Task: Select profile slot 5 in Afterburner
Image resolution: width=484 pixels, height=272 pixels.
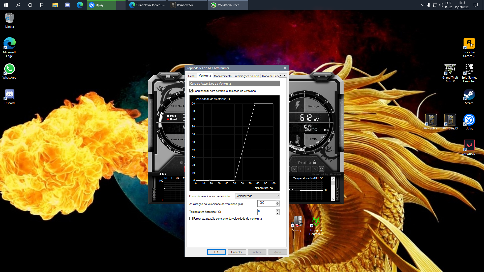Action: [315, 169]
